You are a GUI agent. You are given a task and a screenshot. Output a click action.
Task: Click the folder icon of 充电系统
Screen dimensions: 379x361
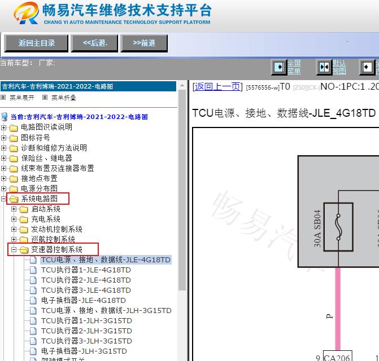[x=24, y=219]
